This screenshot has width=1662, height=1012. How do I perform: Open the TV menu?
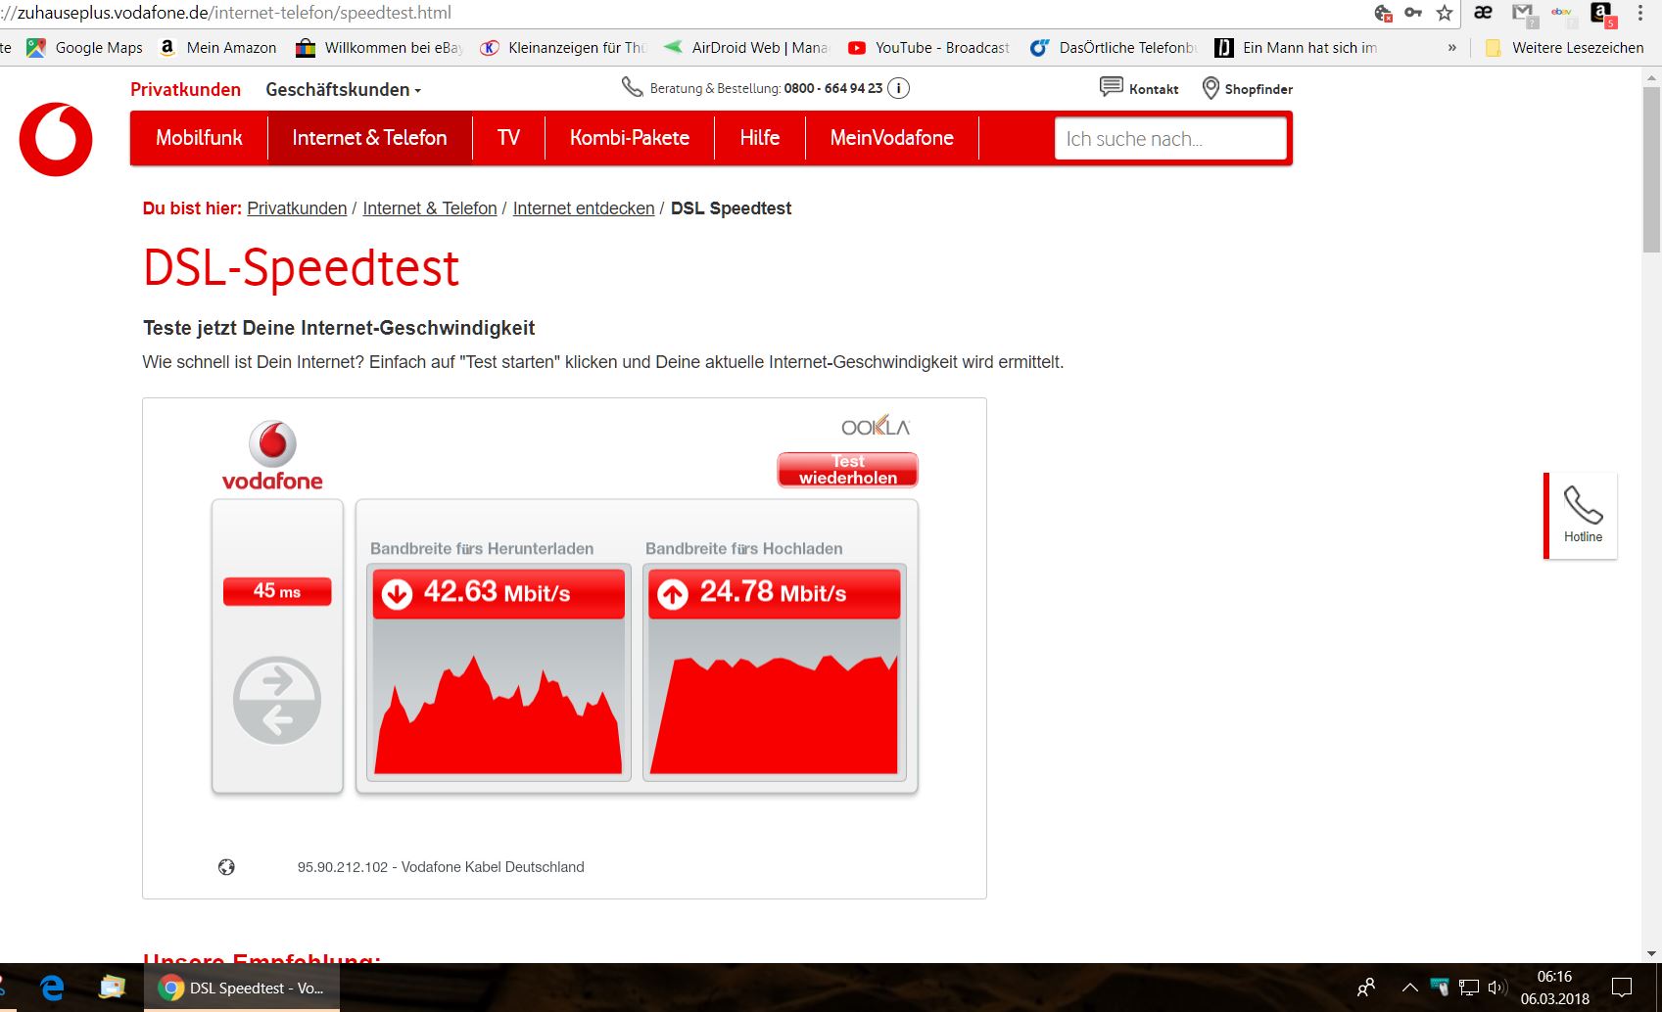coord(508,138)
